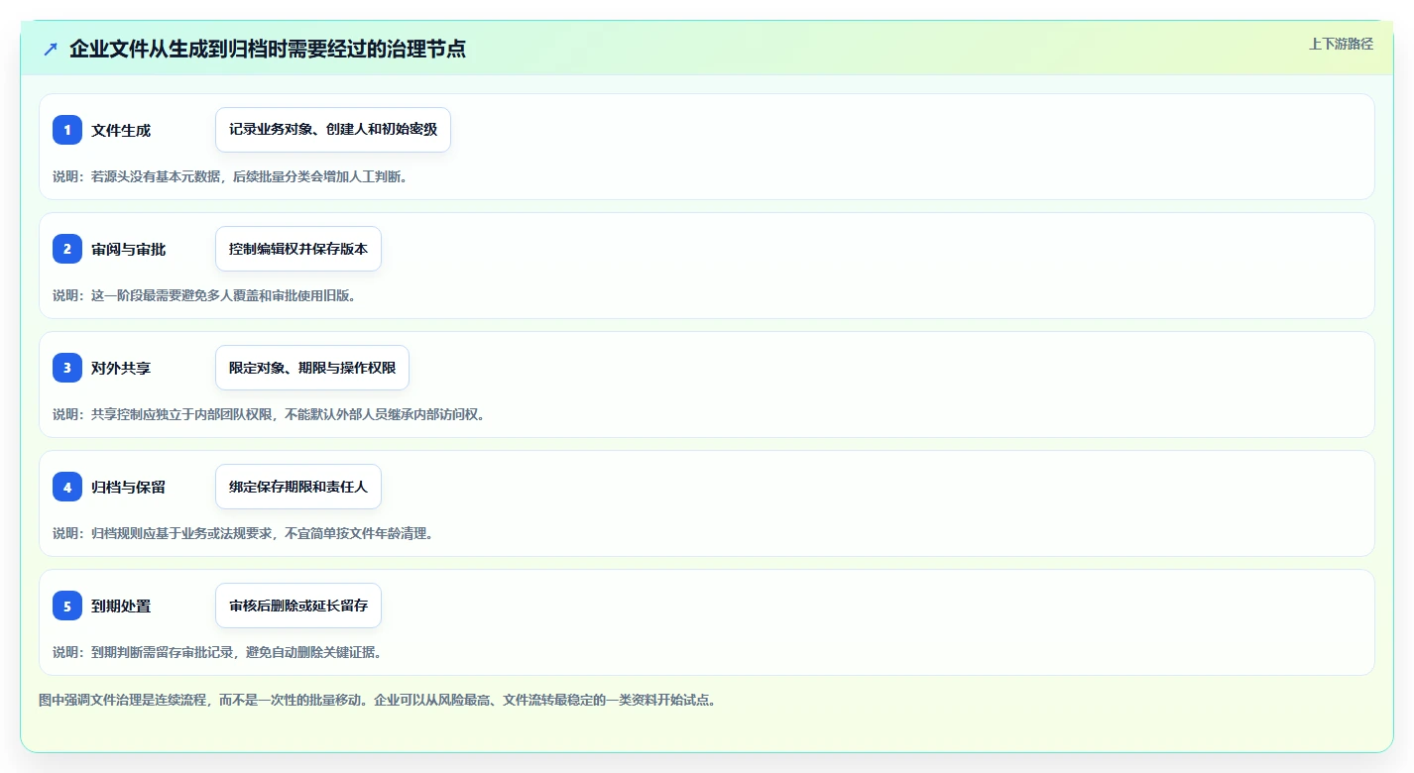Click the note about 到期判断需留存审批记录
1414x773 pixels.
click(x=217, y=652)
